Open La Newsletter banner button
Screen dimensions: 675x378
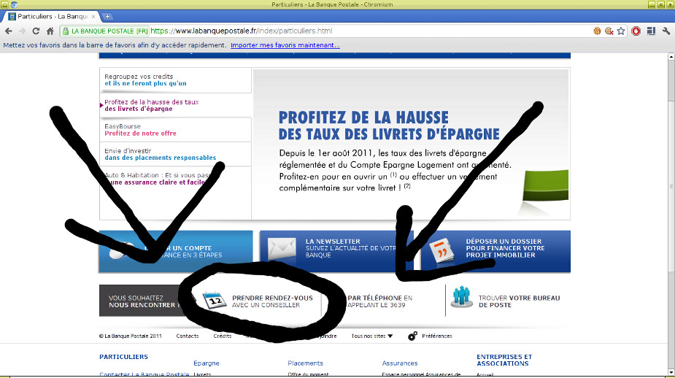pos(336,252)
